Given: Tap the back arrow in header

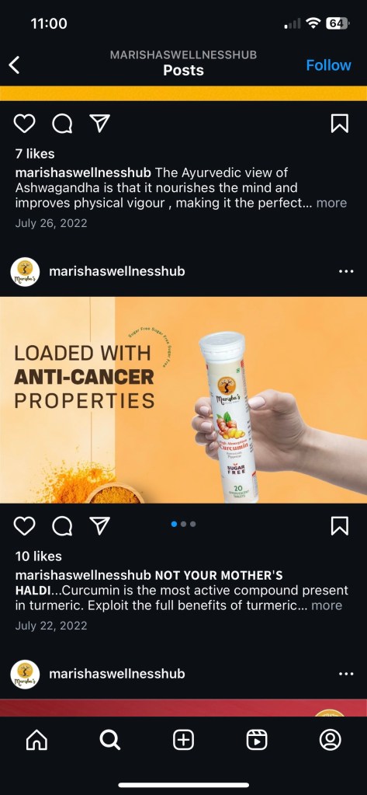Looking at the screenshot, I should pos(14,65).
